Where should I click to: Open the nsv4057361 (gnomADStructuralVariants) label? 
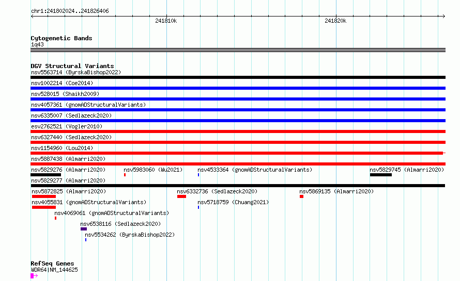(88, 105)
